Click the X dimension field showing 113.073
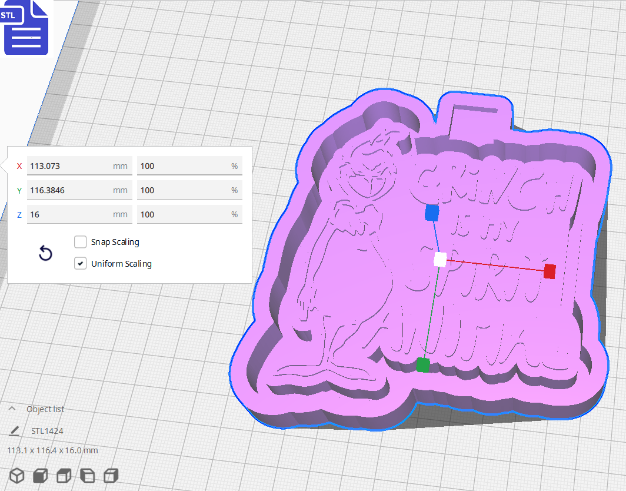The width and height of the screenshot is (626, 491). [x=79, y=165]
